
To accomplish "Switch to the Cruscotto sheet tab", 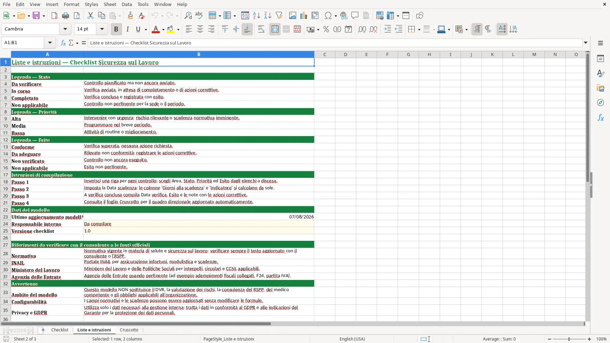I will [129, 330].
